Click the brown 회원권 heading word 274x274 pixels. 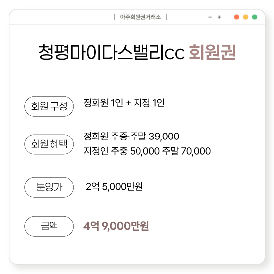tap(213, 52)
